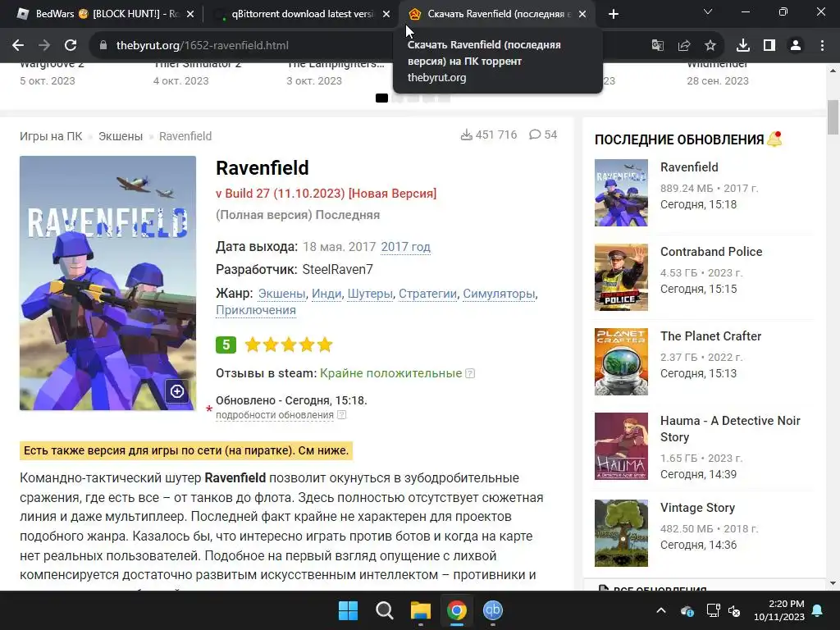
Task: Click the Ravenfield sidebar thumbnail
Action: tap(621, 193)
